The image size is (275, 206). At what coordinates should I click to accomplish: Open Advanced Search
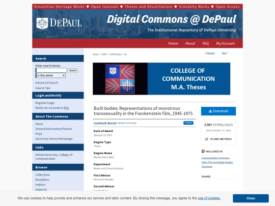click(47, 83)
